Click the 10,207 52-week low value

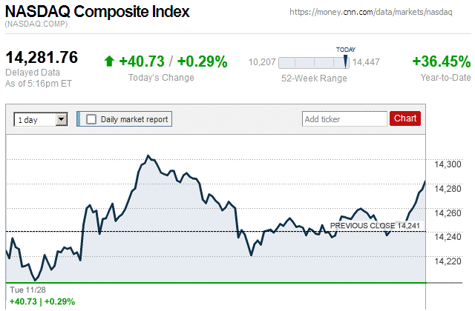coord(262,63)
